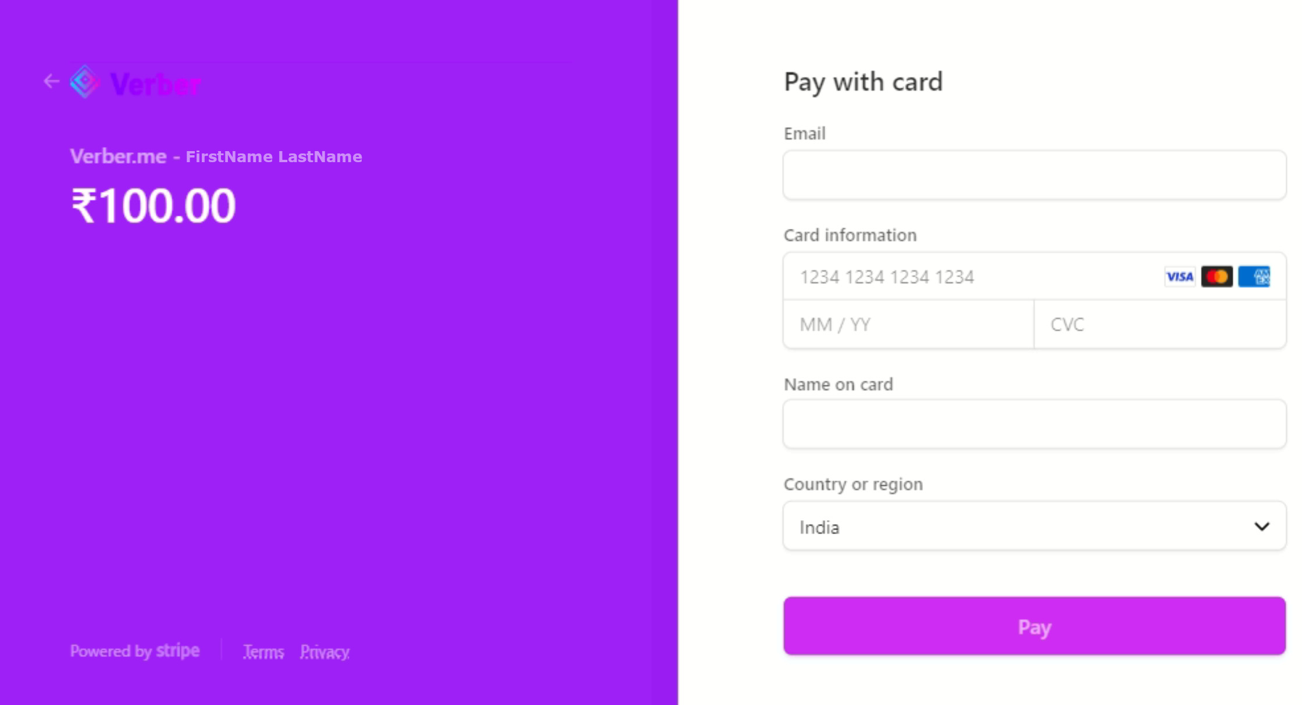Click the country dropdown chevron arrow
1302x705 pixels.
click(1261, 526)
